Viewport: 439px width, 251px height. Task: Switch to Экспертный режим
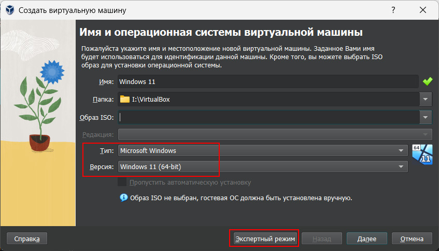pyautogui.click(x=265, y=239)
